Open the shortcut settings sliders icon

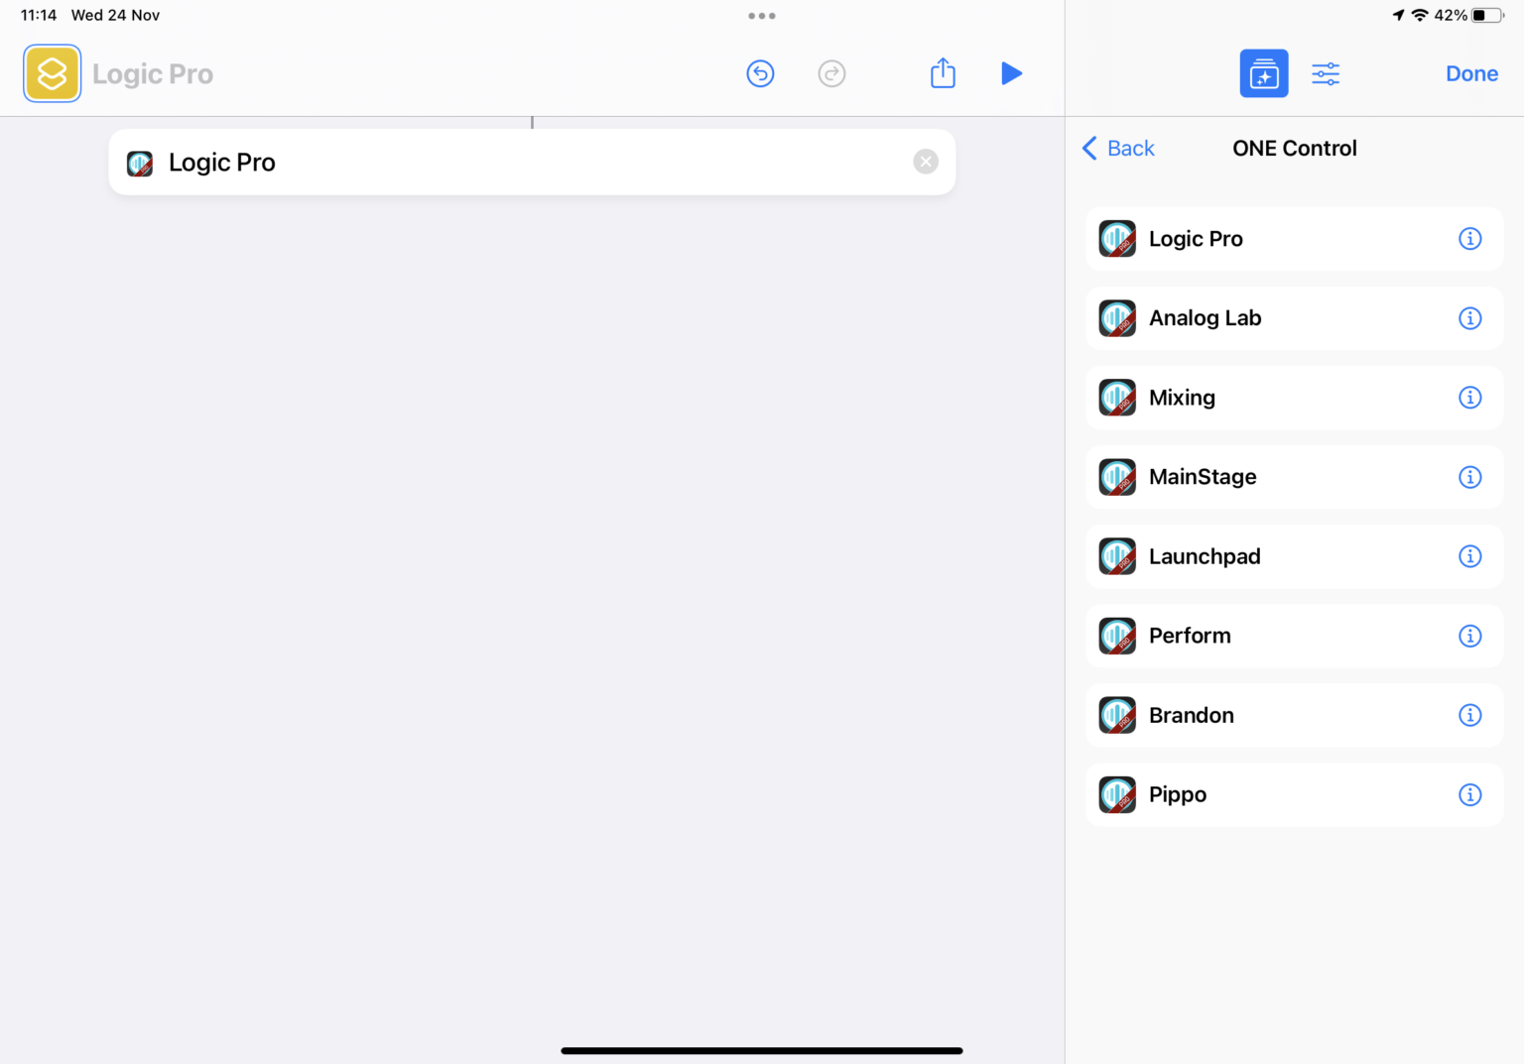pyautogui.click(x=1326, y=73)
